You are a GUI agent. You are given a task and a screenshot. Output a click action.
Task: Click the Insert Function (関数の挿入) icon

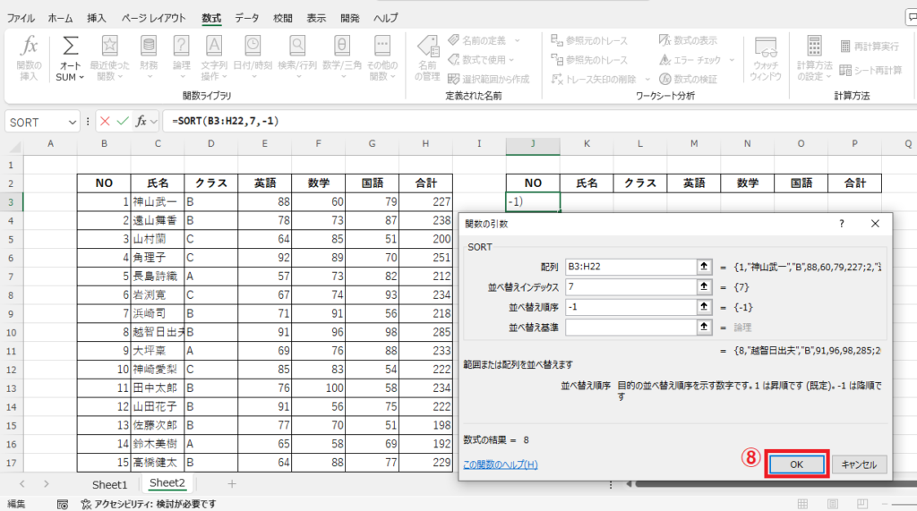click(29, 47)
